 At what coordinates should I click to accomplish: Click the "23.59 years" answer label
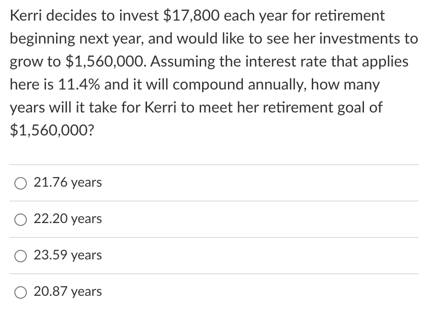[68, 255]
